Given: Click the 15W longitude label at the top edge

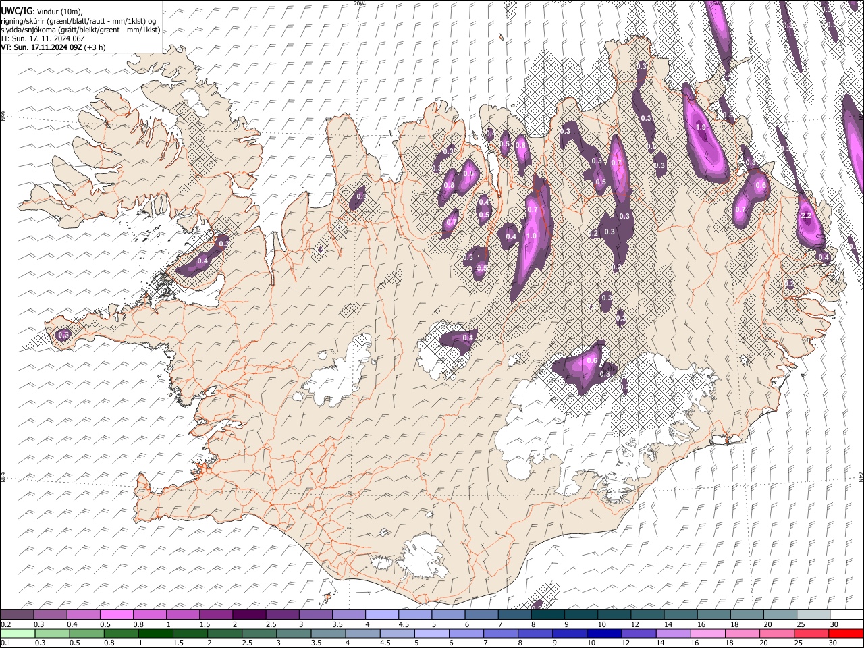Looking at the screenshot, I should [x=715, y=3].
